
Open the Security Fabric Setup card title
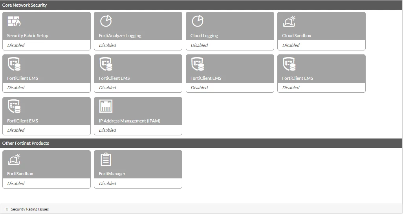(27, 36)
